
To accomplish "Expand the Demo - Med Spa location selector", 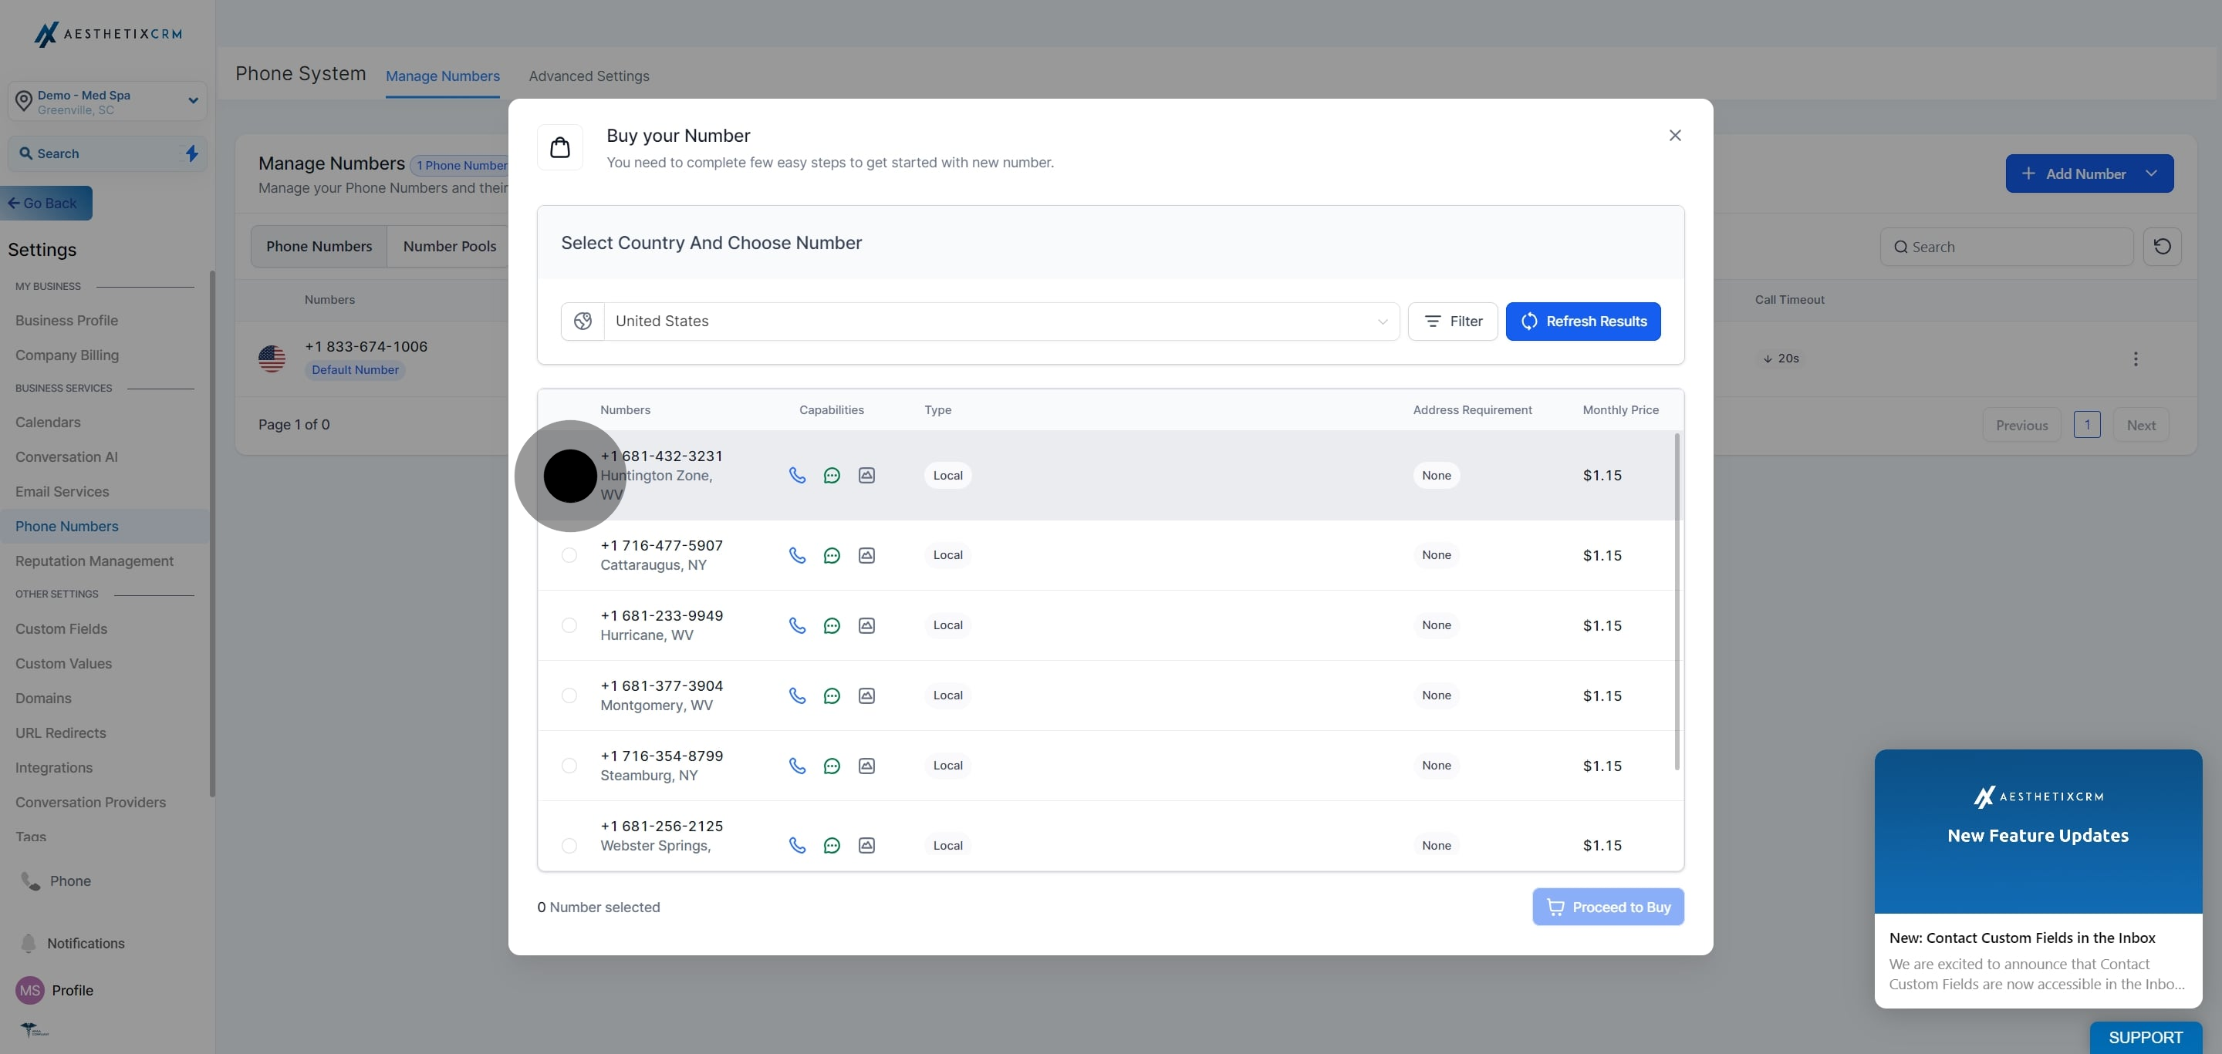I will click(192, 101).
